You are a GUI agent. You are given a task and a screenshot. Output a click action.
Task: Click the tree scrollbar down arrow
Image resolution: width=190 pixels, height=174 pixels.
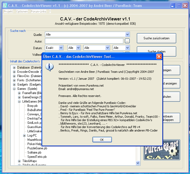point(138,163)
